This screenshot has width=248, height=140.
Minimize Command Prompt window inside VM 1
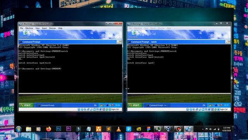point(118,42)
